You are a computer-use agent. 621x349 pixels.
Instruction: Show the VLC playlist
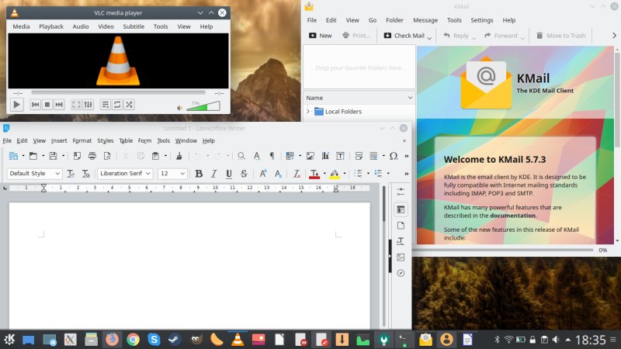click(106, 105)
